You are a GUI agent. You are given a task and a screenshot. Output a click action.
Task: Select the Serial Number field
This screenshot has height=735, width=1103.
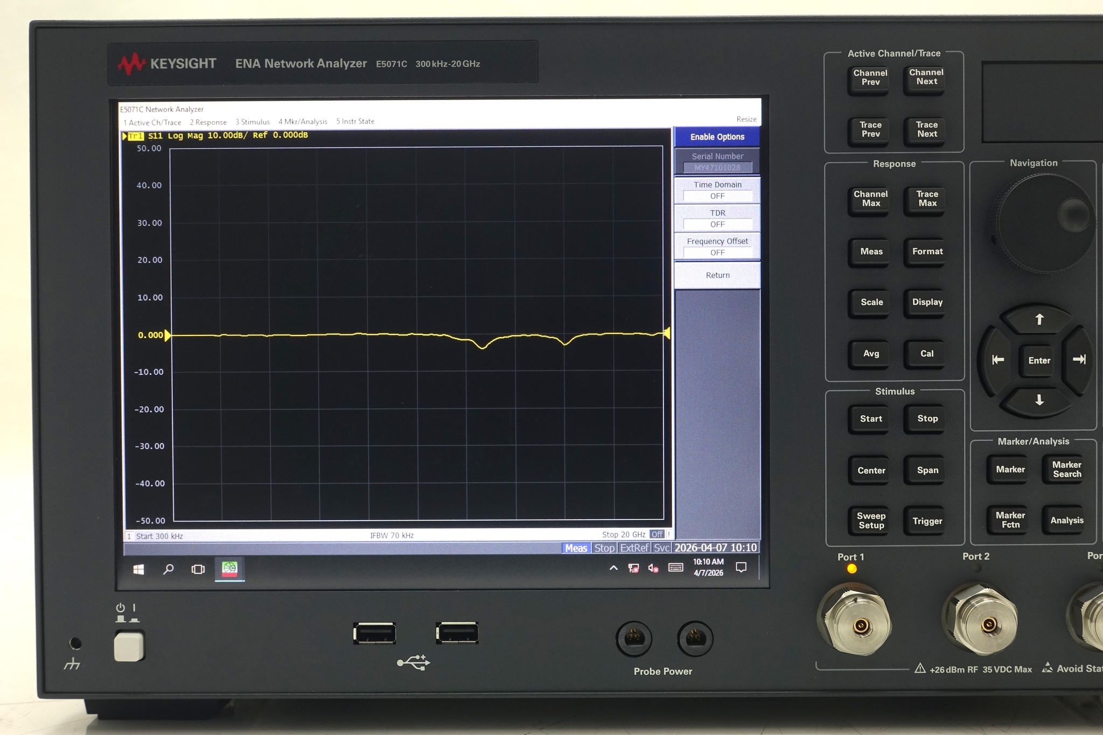tap(717, 167)
